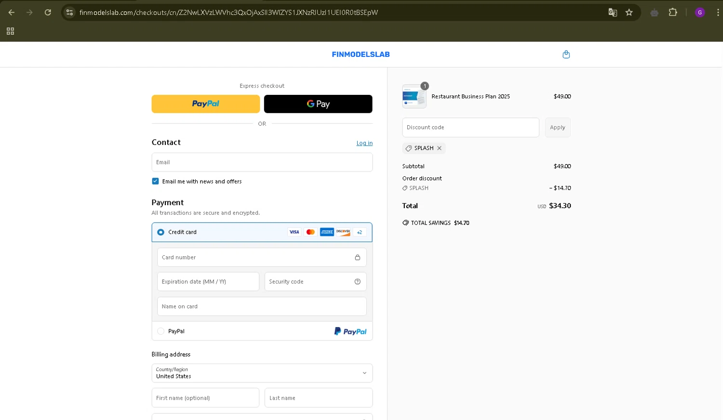The height and width of the screenshot is (420, 723).
Task: Click the Restaurant Business Plan product thumbnail
Action: click(414, 96)
